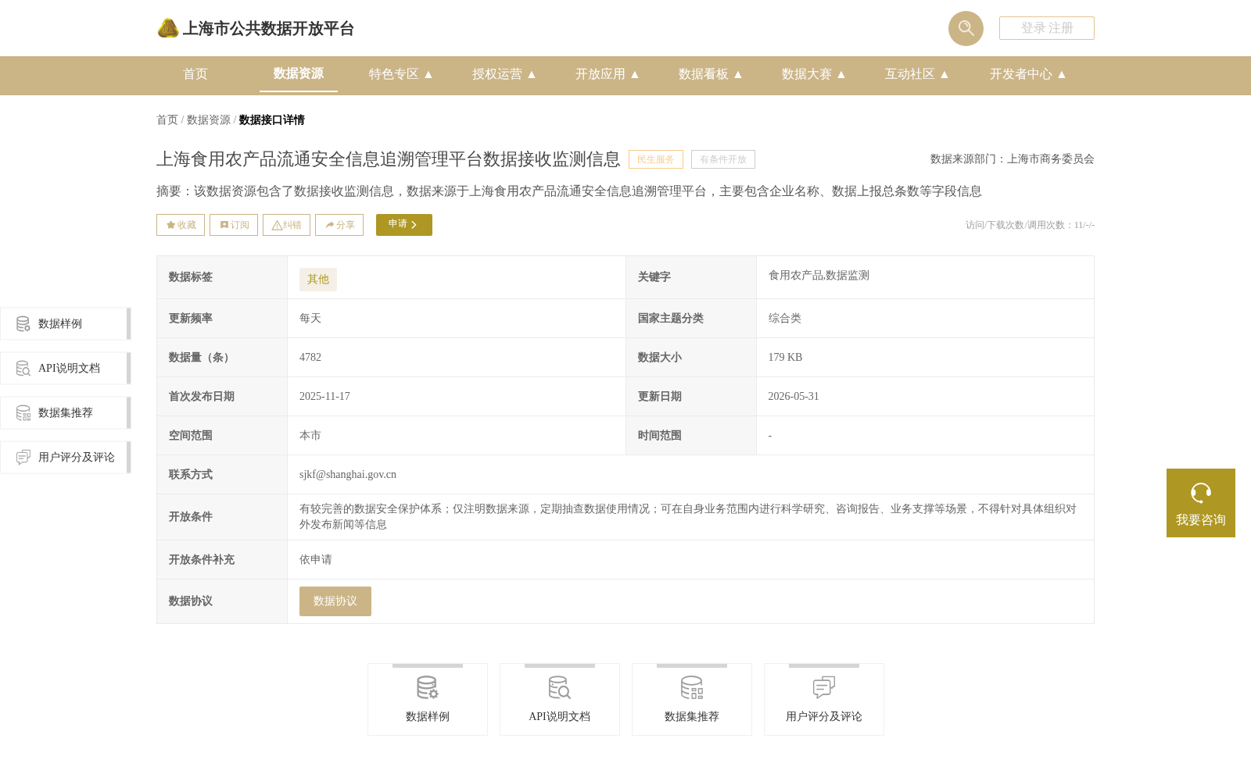Click first publish date 2025-11-17
Image resolution: width=1251 pixels, height=781 pixels.
click(324, 397)
